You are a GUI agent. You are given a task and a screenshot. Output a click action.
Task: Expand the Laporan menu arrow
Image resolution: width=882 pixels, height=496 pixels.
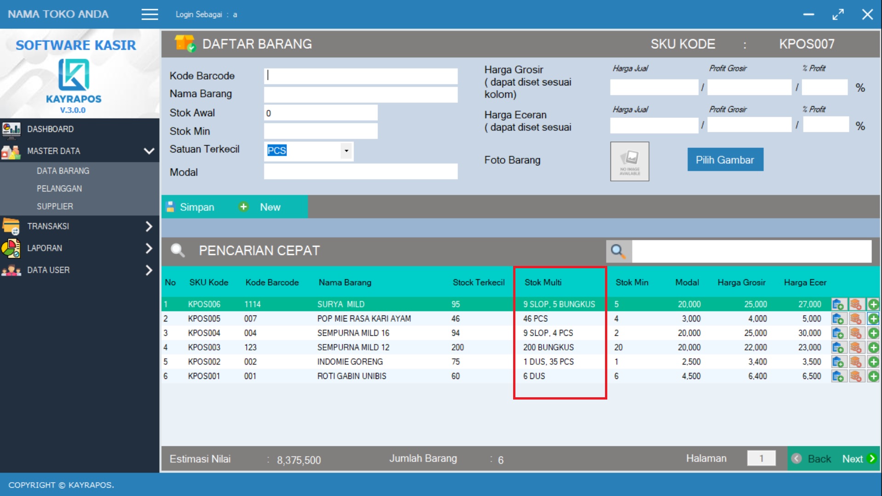point(148,248)
